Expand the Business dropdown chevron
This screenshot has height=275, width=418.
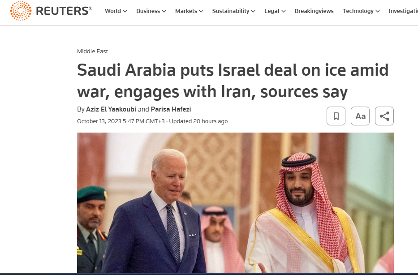[x=164, y=11]
